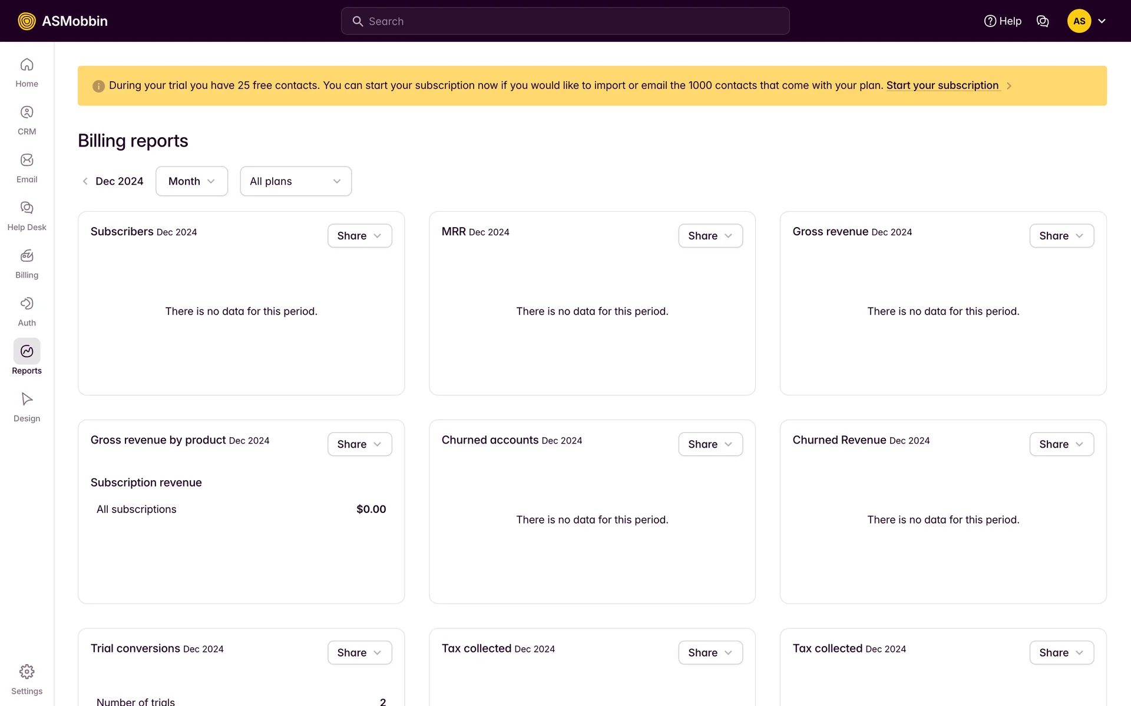Select the Design sidebar icon
Viewport: 1131px width, 706px height.
coord(27,399)
